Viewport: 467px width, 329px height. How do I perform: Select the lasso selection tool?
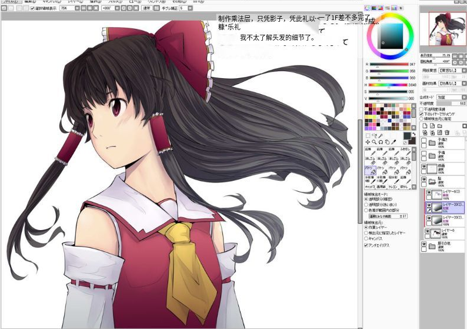[375, 136]
